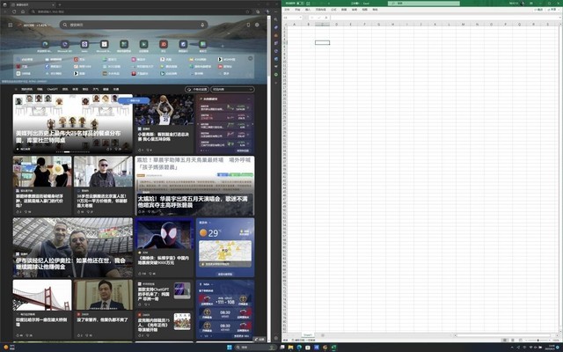Viewport: 563px width, 352px height.
Task: Select the Sheet1 worksheet tab
Action: coord(309,334)
